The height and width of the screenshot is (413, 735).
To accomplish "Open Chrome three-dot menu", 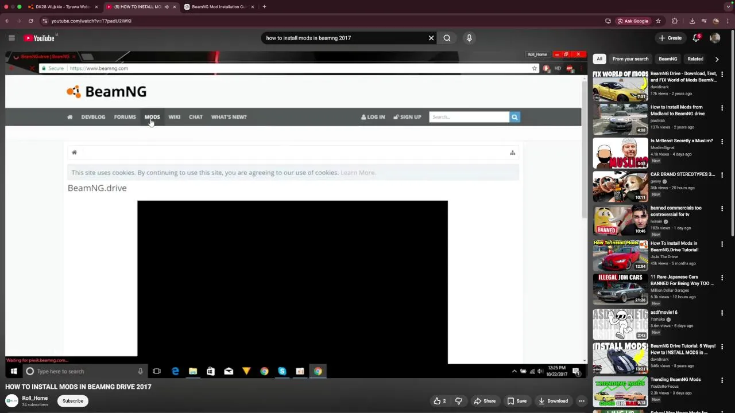I will point(728,21).
